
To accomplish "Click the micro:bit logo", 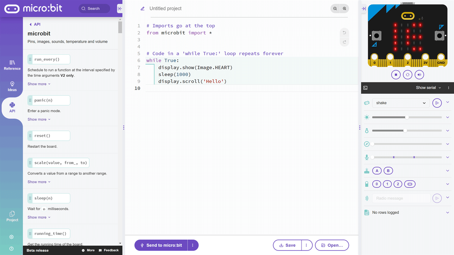I will [33, 8].
